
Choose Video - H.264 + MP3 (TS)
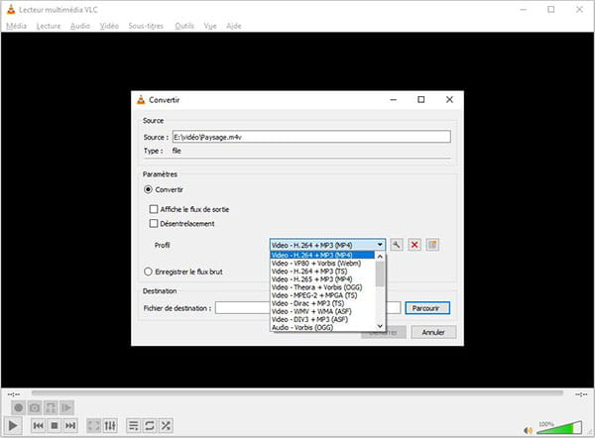point(322,272)
